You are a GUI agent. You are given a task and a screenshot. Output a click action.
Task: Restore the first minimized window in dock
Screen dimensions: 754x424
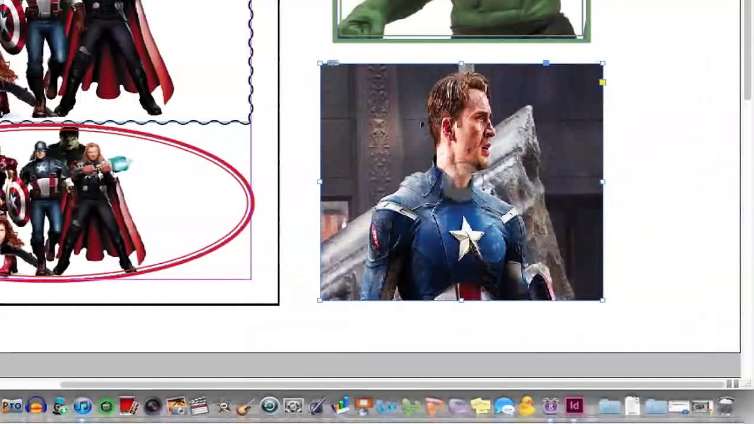click(x=679, y=406)
